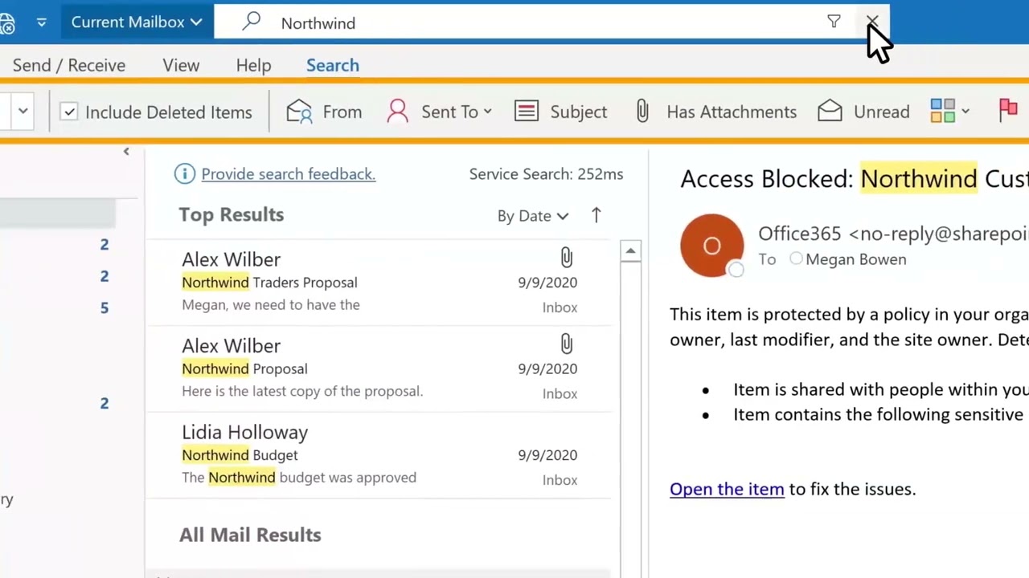Screen dimensions: 1029x578
Task: Open Alex Wilber Northwind Proposal email
Action: pyautogui.click(x=379, y=368)
